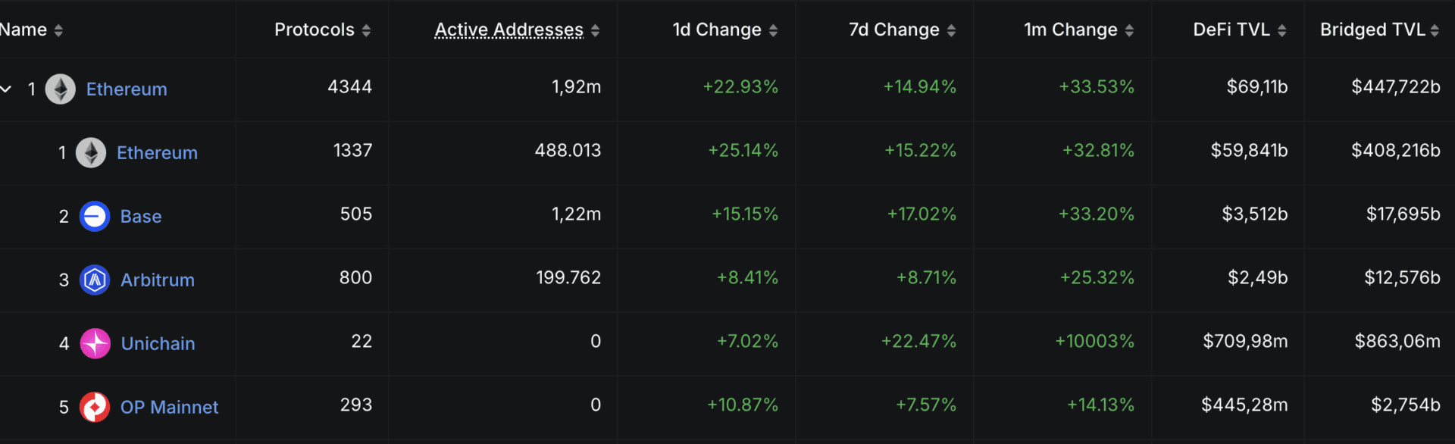Sort by Active Addresses sort arrows
This screenshot has width=1455, height=444.
click(595, 30)
